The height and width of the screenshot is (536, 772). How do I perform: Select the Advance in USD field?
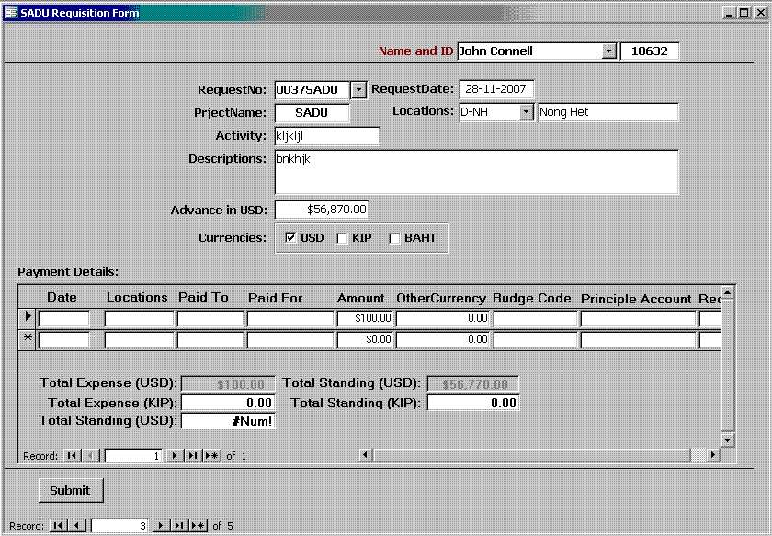click(x=322, y=210)
